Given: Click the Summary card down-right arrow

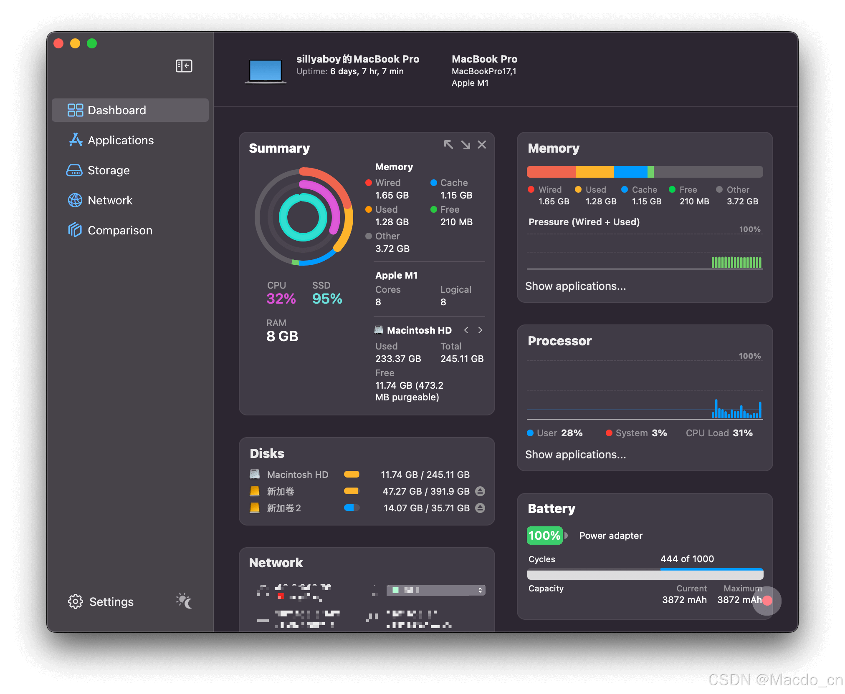Looking at the screenshot, I should 466,145.
